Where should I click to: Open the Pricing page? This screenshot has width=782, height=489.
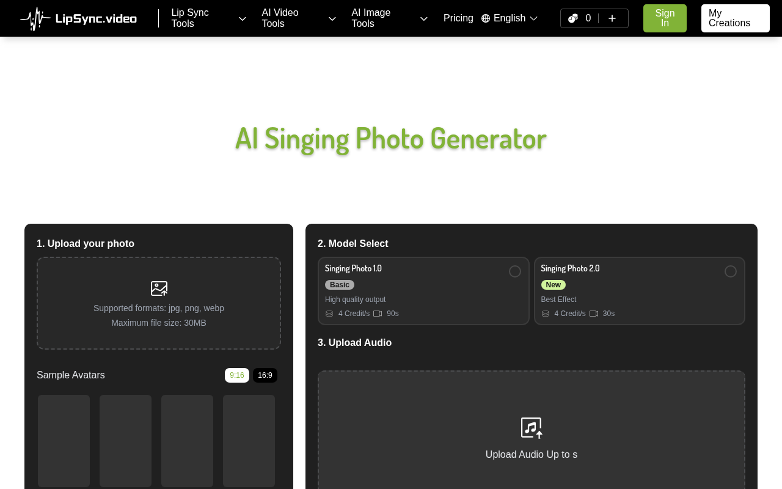point(458,18)
